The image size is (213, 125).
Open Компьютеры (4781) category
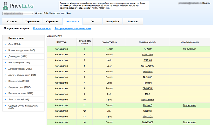coord(19,81)
